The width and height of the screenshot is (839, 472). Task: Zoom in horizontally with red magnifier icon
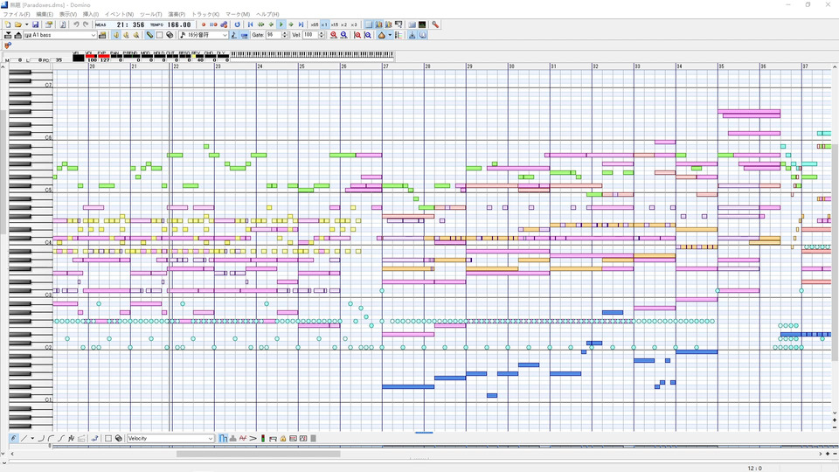pos(333,35)
